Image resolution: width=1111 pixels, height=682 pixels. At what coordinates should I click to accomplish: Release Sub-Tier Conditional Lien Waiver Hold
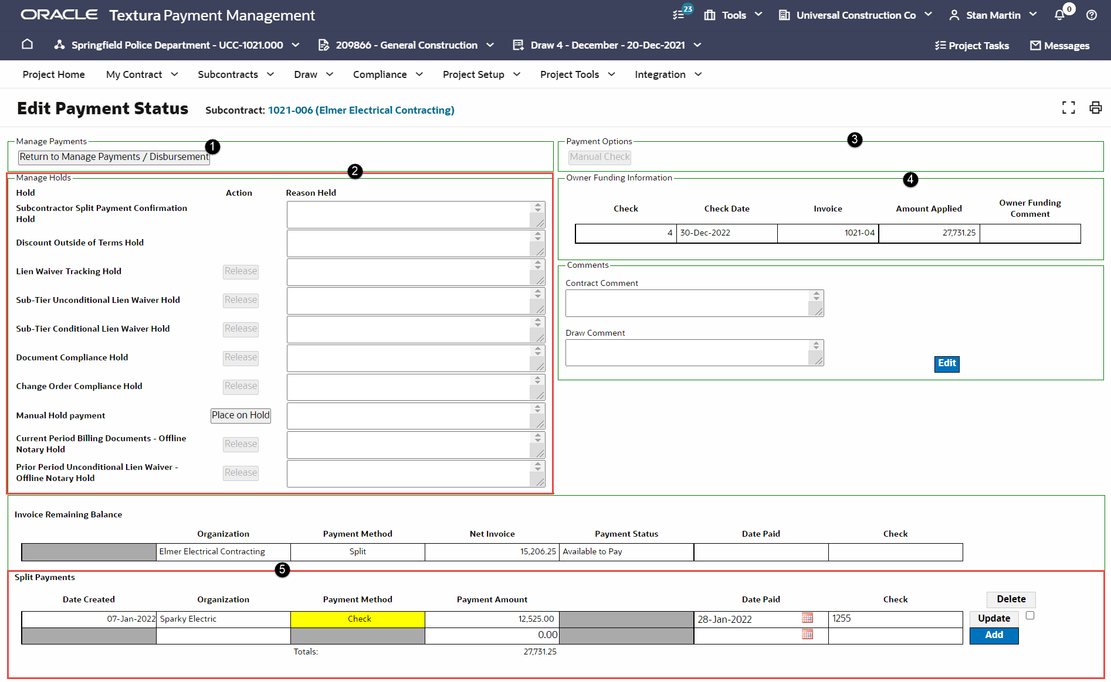point(241,329)
